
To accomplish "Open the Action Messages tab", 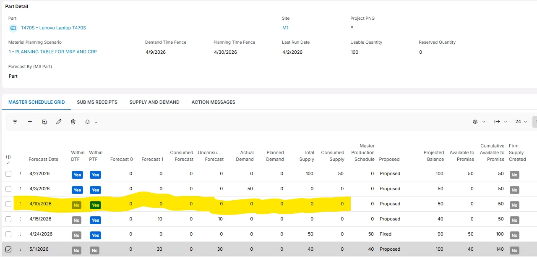I will coord(213,102).
